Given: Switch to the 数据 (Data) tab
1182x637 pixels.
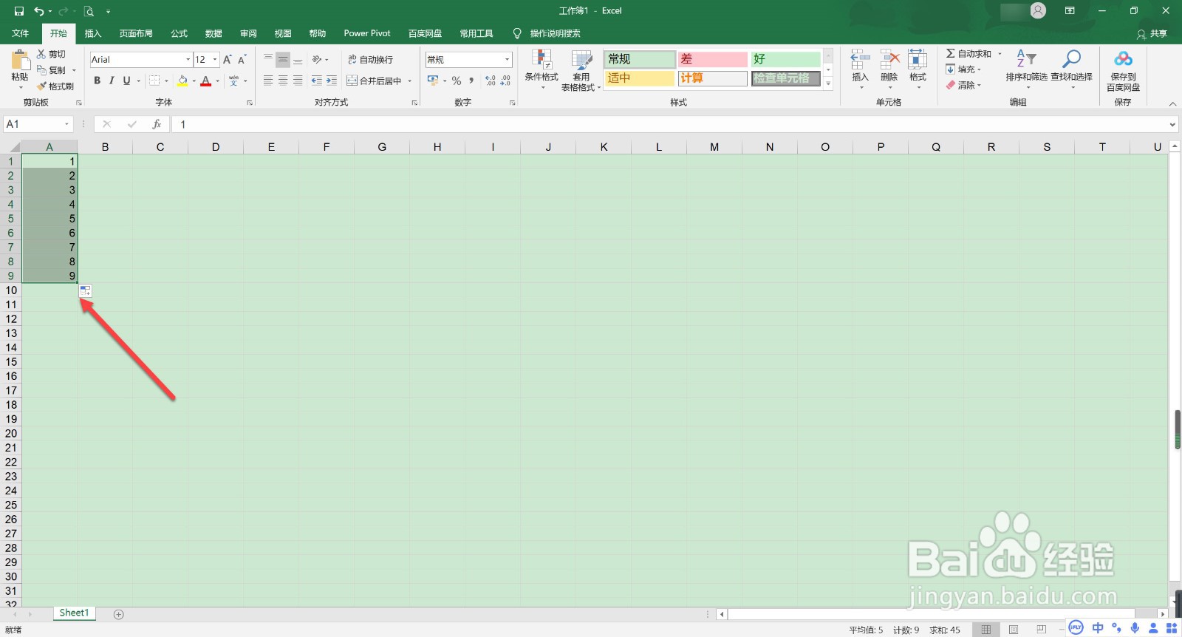Looking at the screenshot, I should click(214, 33).
